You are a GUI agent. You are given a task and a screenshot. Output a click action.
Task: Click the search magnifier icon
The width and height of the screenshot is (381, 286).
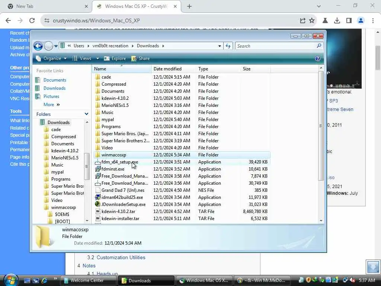pyautogui.click(x=319, y=46)
